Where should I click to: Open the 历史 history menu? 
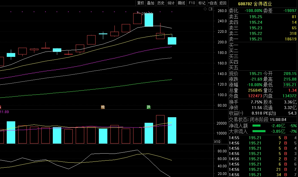[161, 3]
